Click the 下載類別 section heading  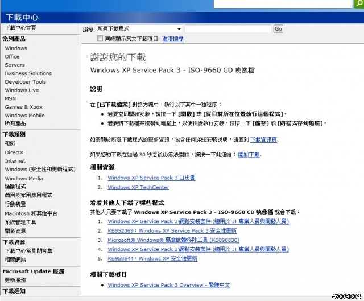[14, 134]
